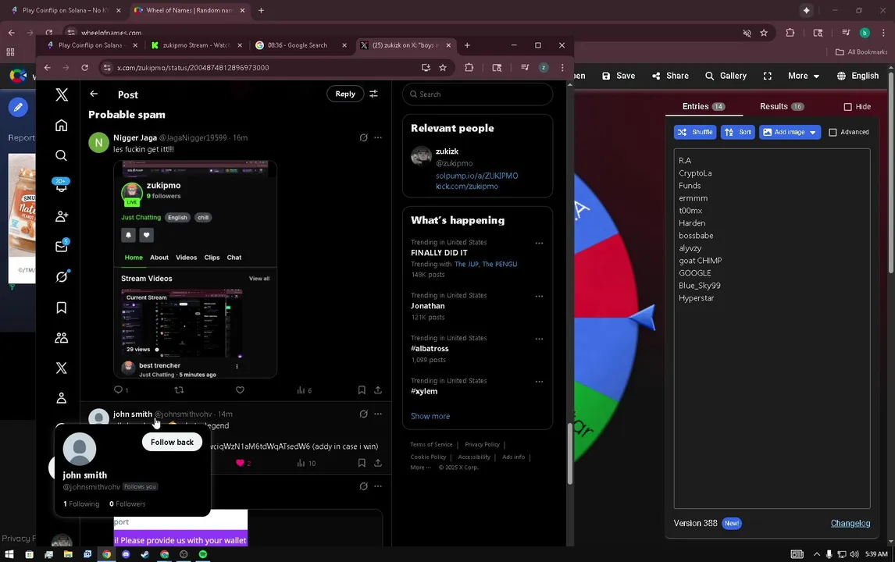Open more menu on john smith's reply
Screen dimensions: 895x562
(378, 414)
